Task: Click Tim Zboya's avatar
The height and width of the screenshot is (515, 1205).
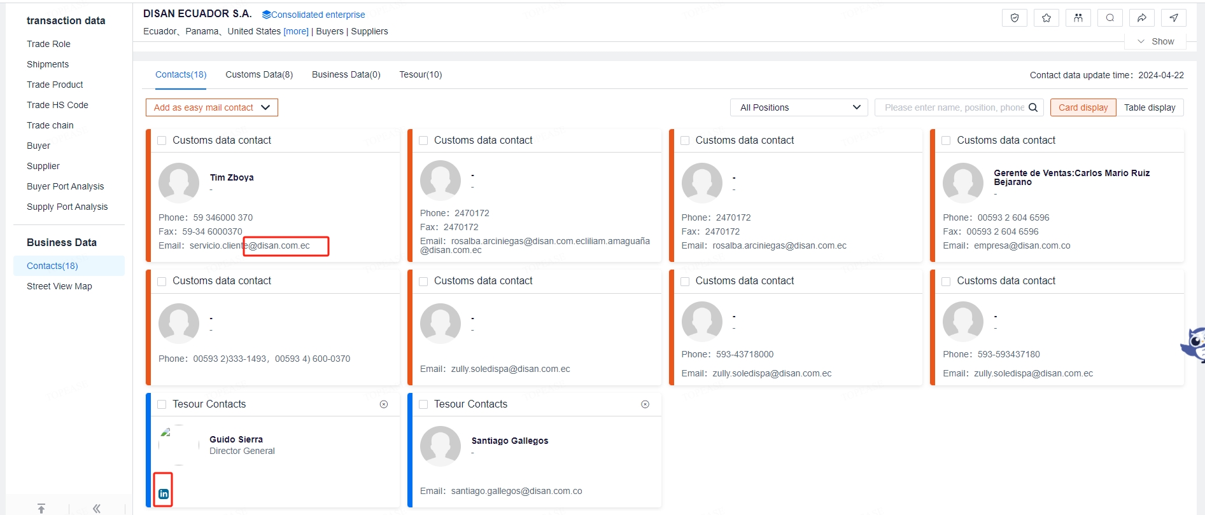Action: point(179,183)
